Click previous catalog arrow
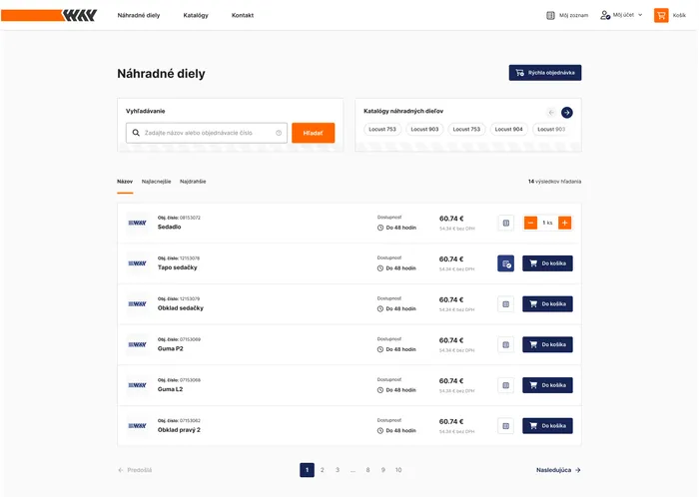The height and width of the screenshot is (497, 699). 551,113
